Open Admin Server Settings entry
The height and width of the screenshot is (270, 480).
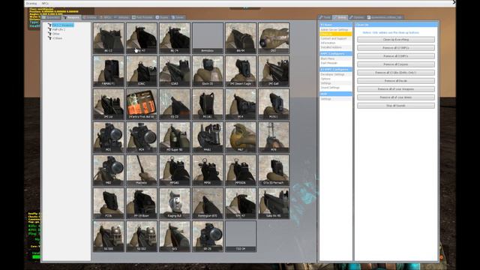pos(336,30)
